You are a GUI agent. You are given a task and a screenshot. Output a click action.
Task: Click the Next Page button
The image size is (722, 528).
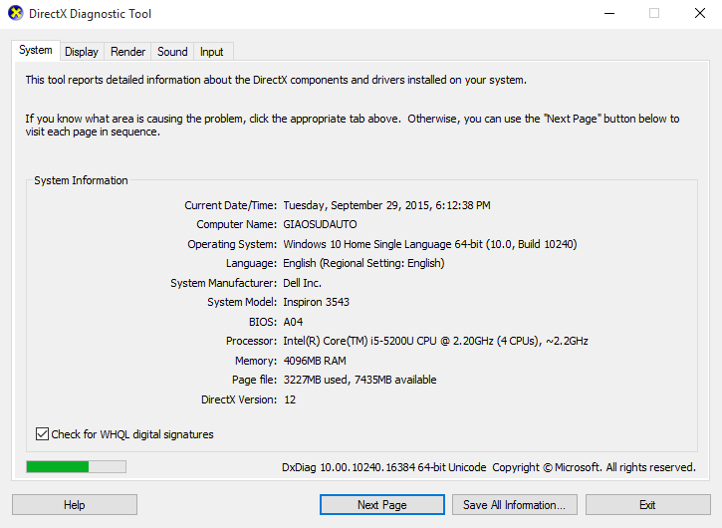point(381,505)
